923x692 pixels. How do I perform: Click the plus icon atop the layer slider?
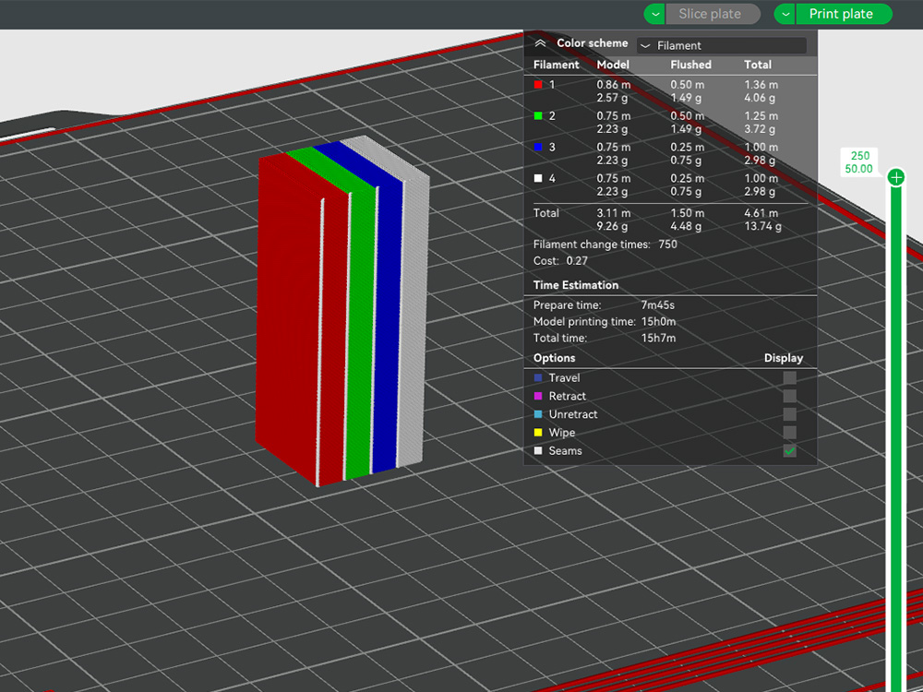pyautogui.click(x=894, y=175)
